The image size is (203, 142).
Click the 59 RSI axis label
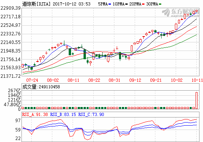pos(18,130)
